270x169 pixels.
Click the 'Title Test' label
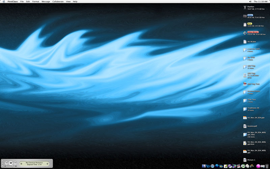(251, 99)
